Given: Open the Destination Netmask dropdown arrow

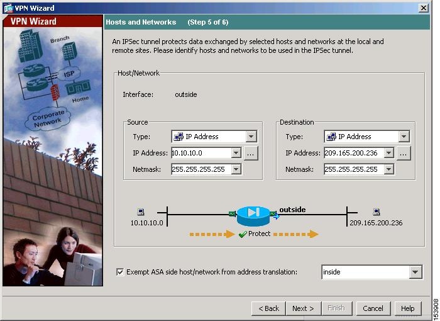Looking at the screenshot, I should 388,169.
